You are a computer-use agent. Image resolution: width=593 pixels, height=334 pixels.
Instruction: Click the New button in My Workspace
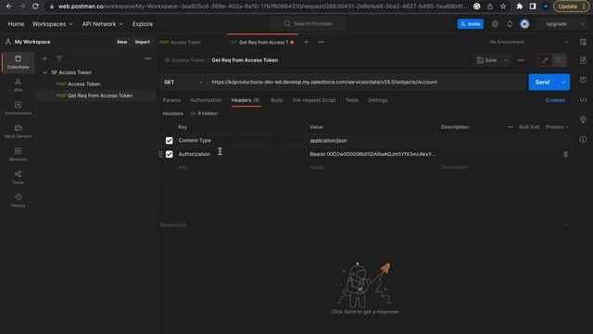pos(121,42)
